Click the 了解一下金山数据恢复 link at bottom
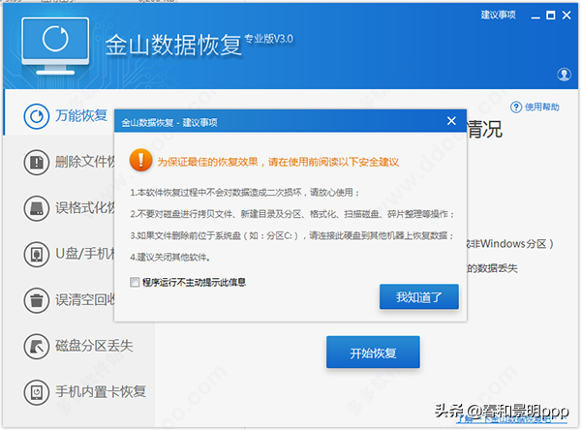 pos(511,419)
